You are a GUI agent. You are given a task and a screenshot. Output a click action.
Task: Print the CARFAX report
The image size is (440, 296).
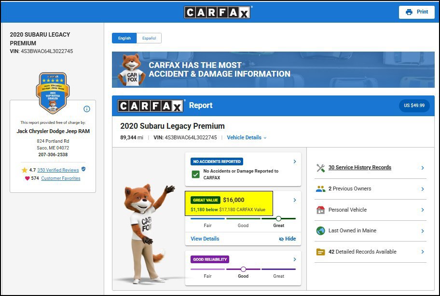(417, 12)
